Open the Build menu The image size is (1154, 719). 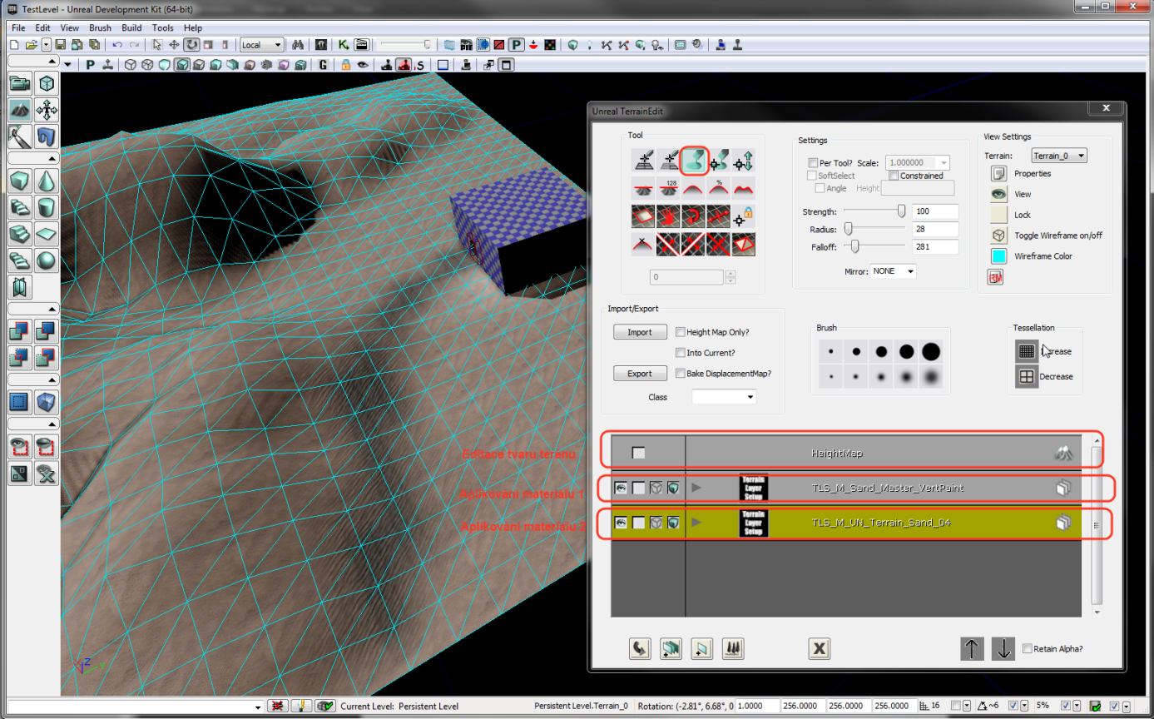[131, 27]
